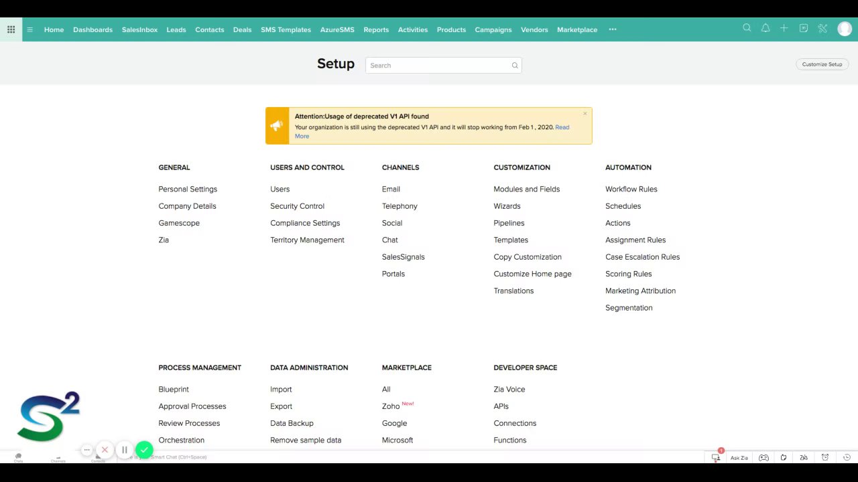Open global search magnifier in top bar
Viewport: 858px width, 482px height.
point(747,28)
